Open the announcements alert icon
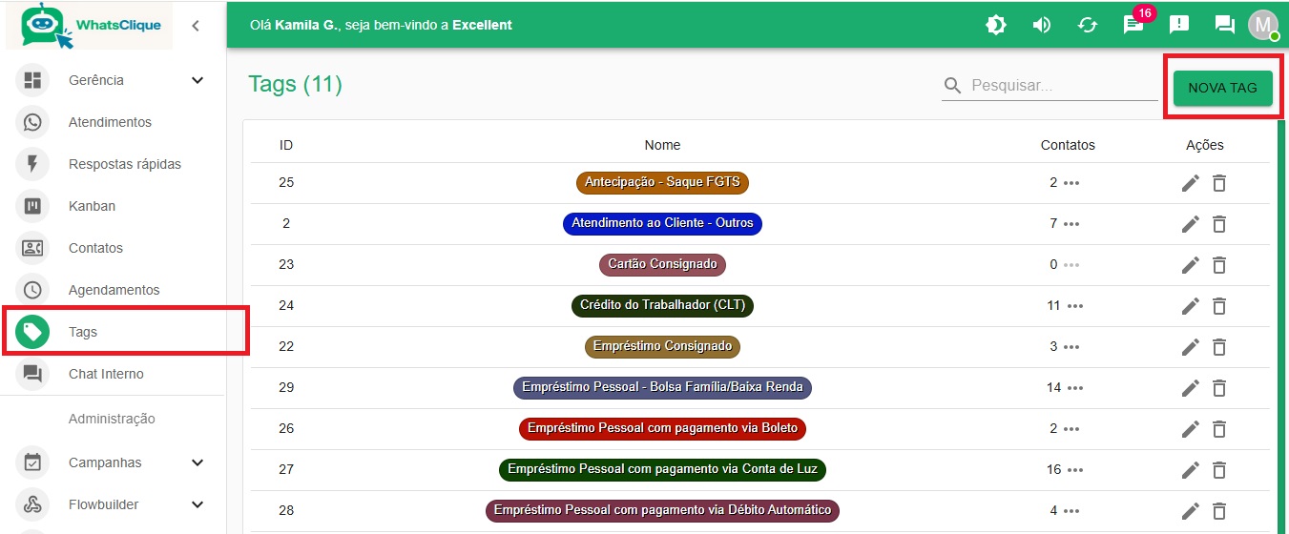The width and height of the screenshot is (1289, 534). click(x=1179, y=25)
